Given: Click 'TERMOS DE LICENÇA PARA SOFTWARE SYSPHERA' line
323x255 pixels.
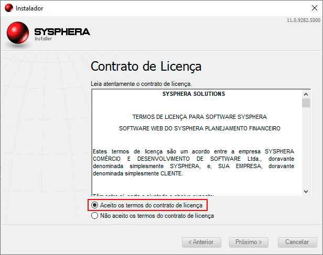Looking at the screenshot, I should pos(200,117).
